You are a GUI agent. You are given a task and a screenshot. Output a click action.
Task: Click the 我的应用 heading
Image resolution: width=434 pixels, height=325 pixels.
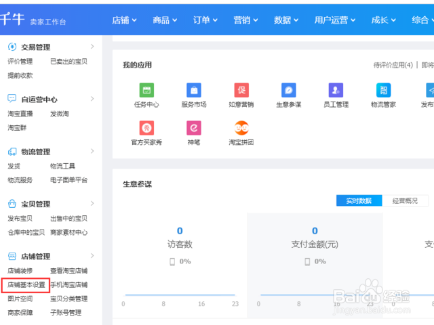[137, 65]
